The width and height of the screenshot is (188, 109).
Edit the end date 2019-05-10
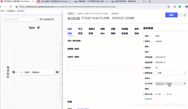click(x=160, y=62)
